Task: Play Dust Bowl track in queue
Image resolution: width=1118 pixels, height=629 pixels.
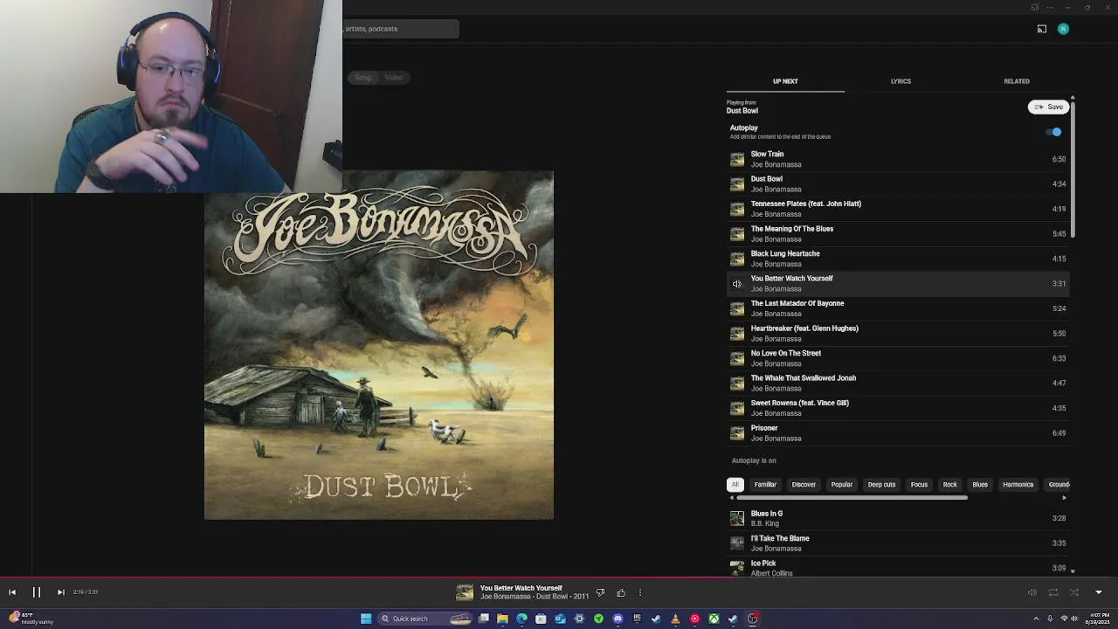Action: click(x=898, y=183)
